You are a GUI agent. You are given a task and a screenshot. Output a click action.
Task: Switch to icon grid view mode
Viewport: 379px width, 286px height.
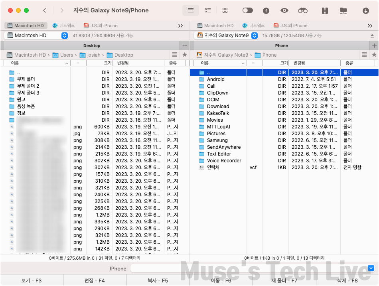225,10
